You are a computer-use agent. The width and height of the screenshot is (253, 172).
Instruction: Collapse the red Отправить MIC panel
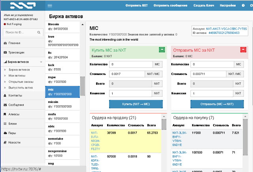[243, 50]
